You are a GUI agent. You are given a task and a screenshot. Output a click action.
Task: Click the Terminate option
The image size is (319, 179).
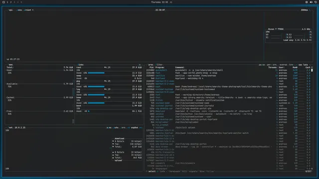174,172
